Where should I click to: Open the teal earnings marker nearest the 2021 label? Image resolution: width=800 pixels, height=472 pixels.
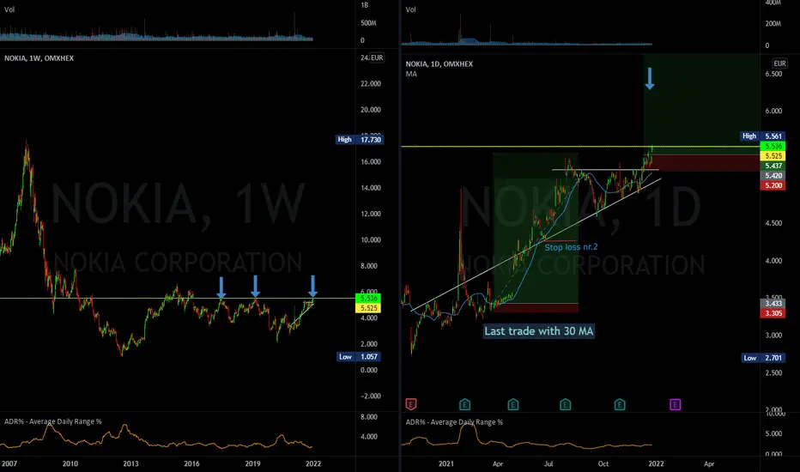coord(464,405)
